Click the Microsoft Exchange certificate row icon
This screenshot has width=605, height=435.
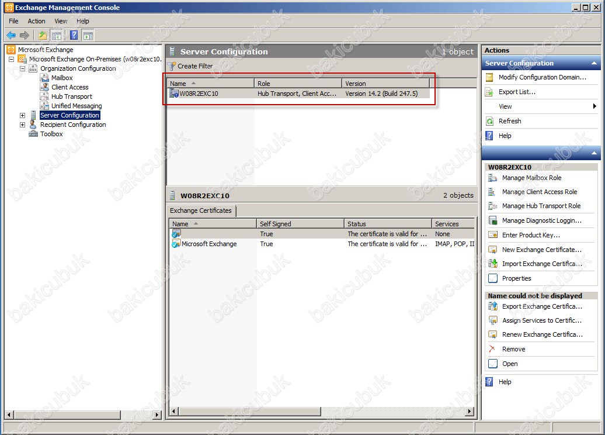(176, 244)
